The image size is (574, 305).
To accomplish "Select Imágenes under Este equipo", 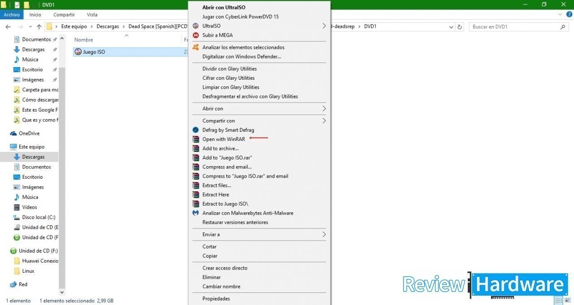I will tap(33, 187).
